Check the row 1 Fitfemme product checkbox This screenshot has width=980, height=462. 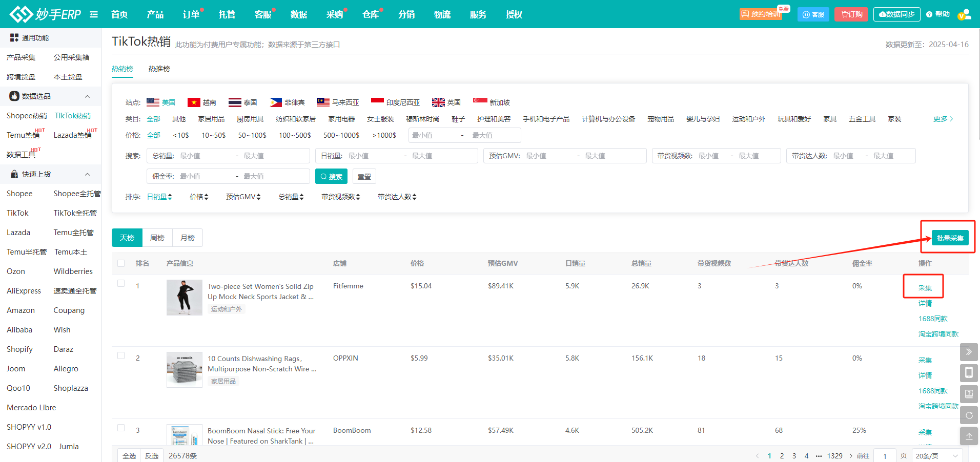121,283
